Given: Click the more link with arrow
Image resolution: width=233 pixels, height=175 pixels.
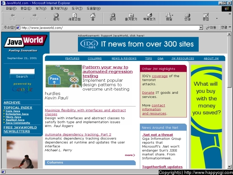Looking at the screenshot, I should tap(130, 155).
